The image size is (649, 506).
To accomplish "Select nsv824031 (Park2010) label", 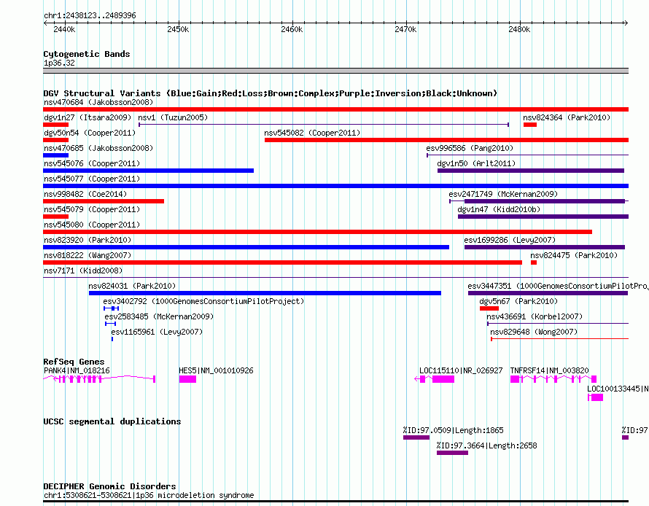I will tap(131, 286).
